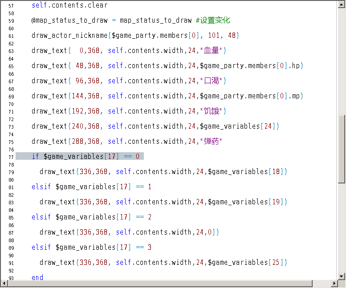Click 'elsif $game_variables[17] == 2' line

pos(91,217)
